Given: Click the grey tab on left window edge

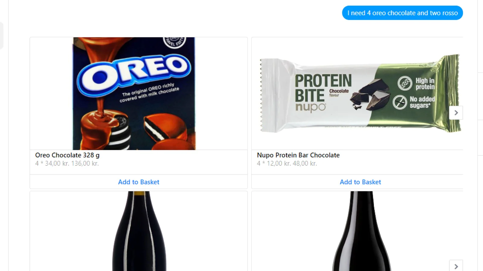Looking at the screenshot, I should 2,35.
